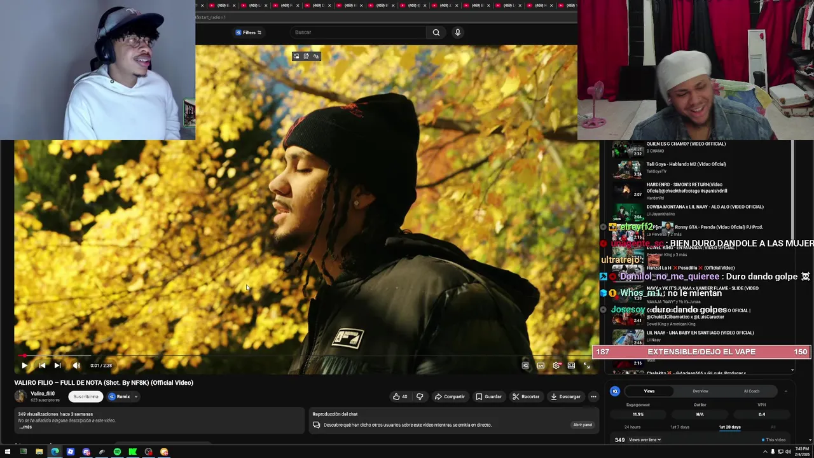The height and width of the screenshot is (458, 814).
Task: Click the taskbar clock showing 7:45 PM
Action: pos(803,452)
